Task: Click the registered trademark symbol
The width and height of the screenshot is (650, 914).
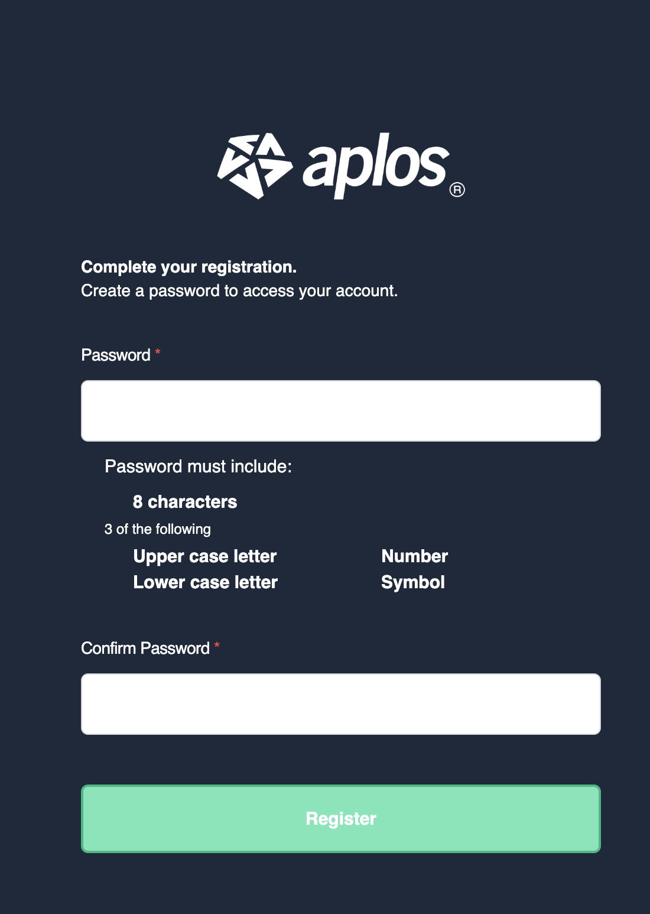Action: 457,190
